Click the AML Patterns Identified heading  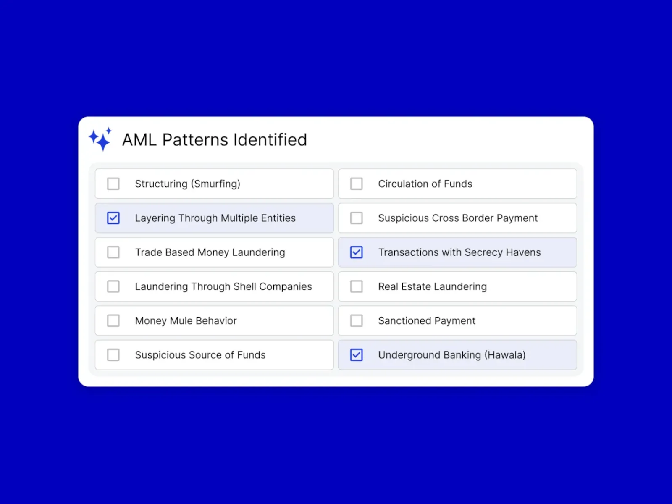[215, 140]
